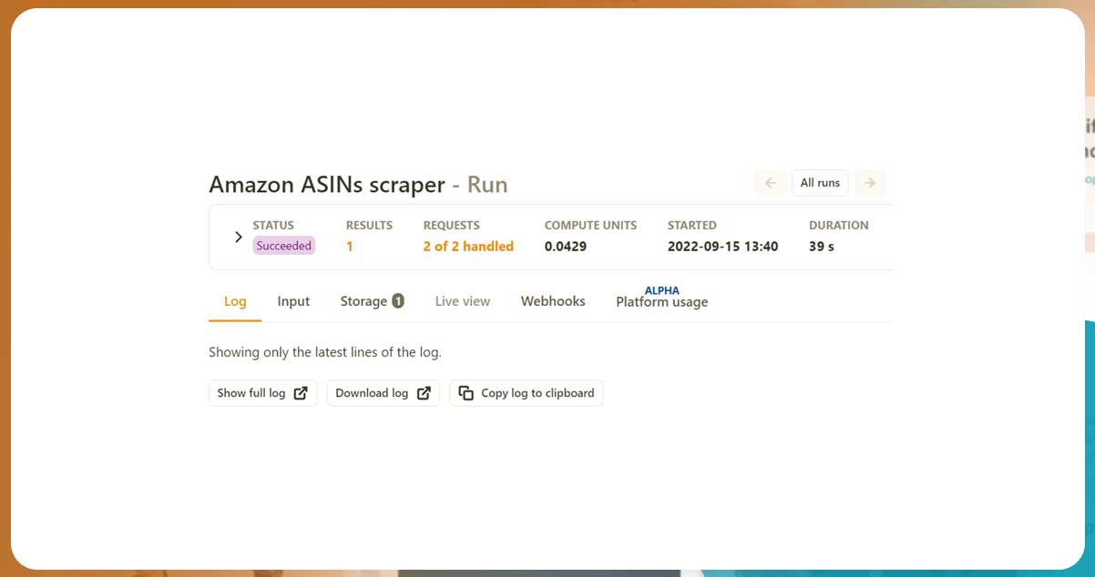Click the ALPHA badge above Platform usage
Image resolution: width=1095 pixels, height=577 pixels.
(662, 290)
